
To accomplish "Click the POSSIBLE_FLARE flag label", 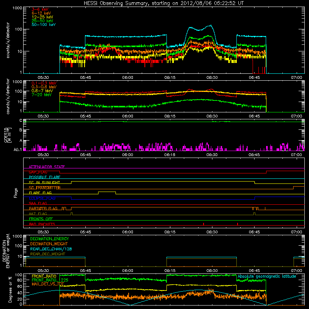I will pyautogui.click(x=44, y=177).
